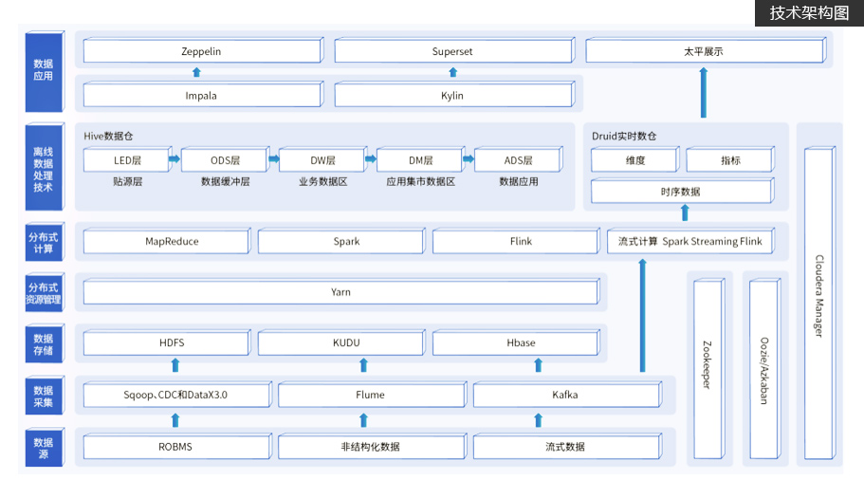Select the Zeppelin box

tap(201, 51)
